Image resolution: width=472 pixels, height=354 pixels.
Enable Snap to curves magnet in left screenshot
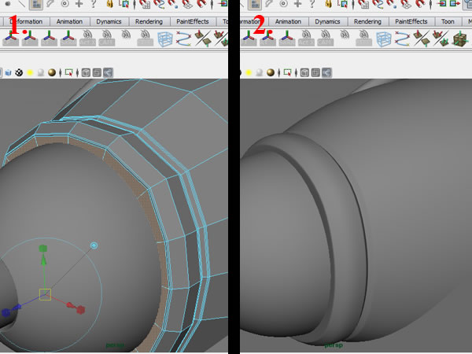click(159, 4)
